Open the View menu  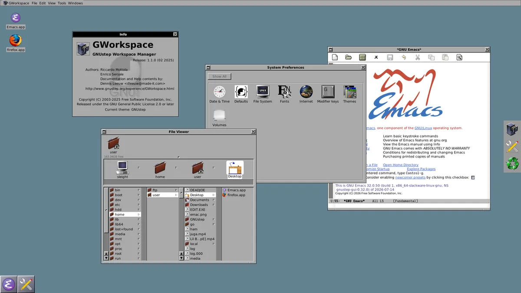coord(52,3)
